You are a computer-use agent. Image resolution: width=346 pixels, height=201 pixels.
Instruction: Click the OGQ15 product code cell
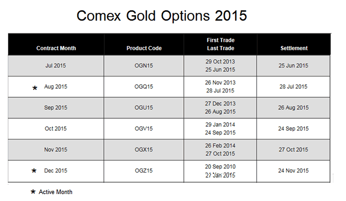144,86
